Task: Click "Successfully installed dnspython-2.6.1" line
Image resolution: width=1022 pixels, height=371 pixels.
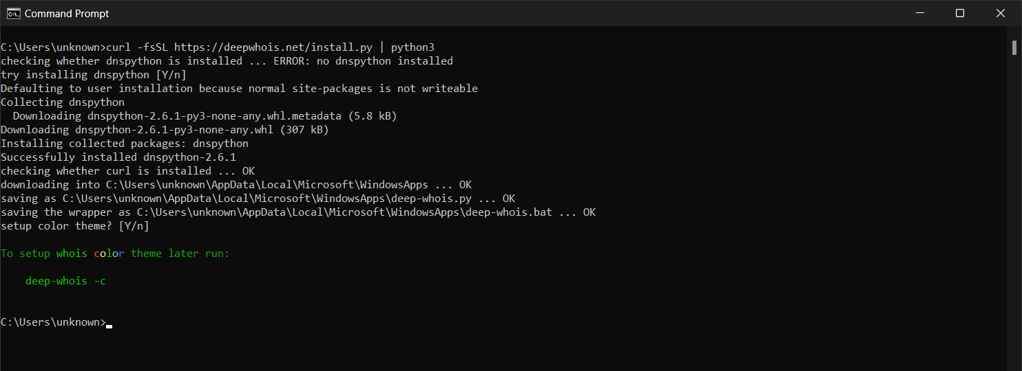Action: coord(118,157)
